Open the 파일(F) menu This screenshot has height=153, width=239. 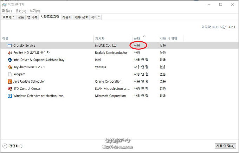pos(7,11)
